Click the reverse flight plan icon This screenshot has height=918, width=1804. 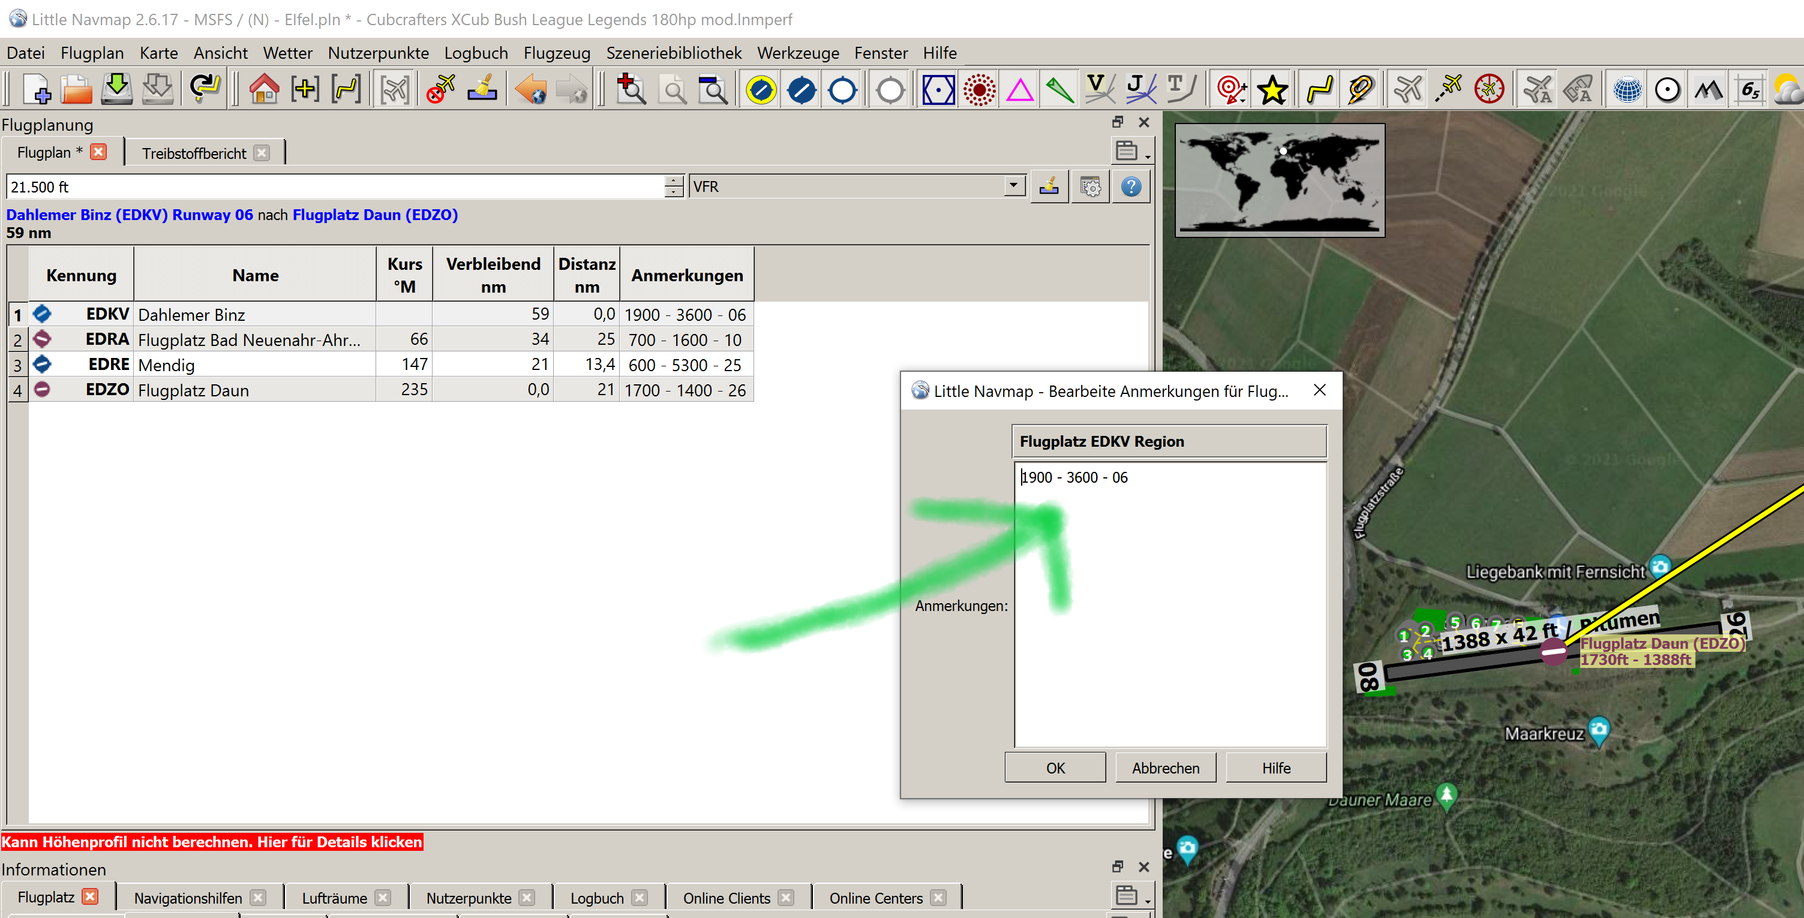(205, 89)
